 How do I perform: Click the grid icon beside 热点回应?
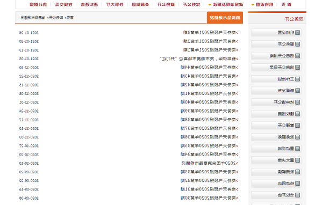pos(297,184)
